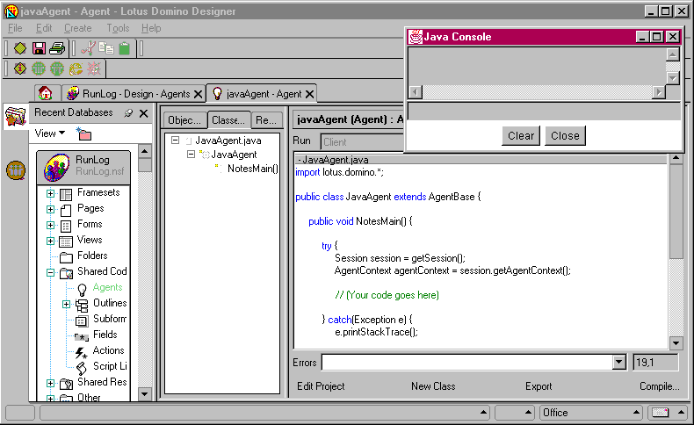
Task: Switch to the Classes tab
Action: (228, 119)
